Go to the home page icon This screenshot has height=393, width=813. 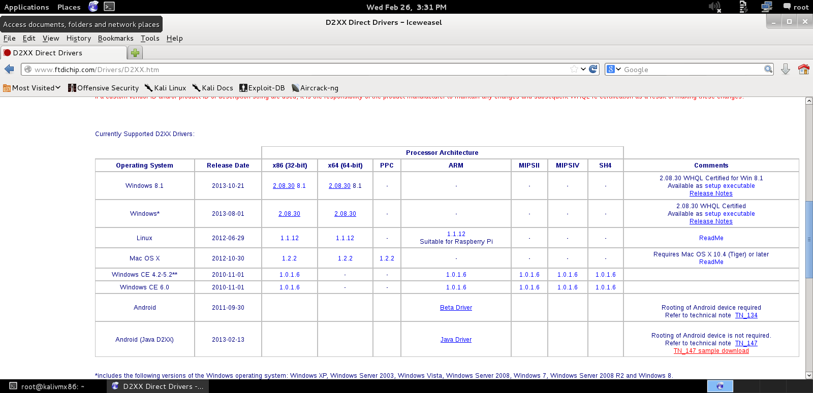[x=803, y=69]
